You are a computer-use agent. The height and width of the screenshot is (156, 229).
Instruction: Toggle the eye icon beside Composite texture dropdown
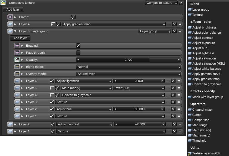[181, 3]
